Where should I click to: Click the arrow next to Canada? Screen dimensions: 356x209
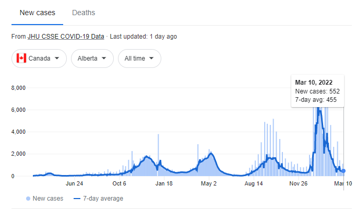57,58
